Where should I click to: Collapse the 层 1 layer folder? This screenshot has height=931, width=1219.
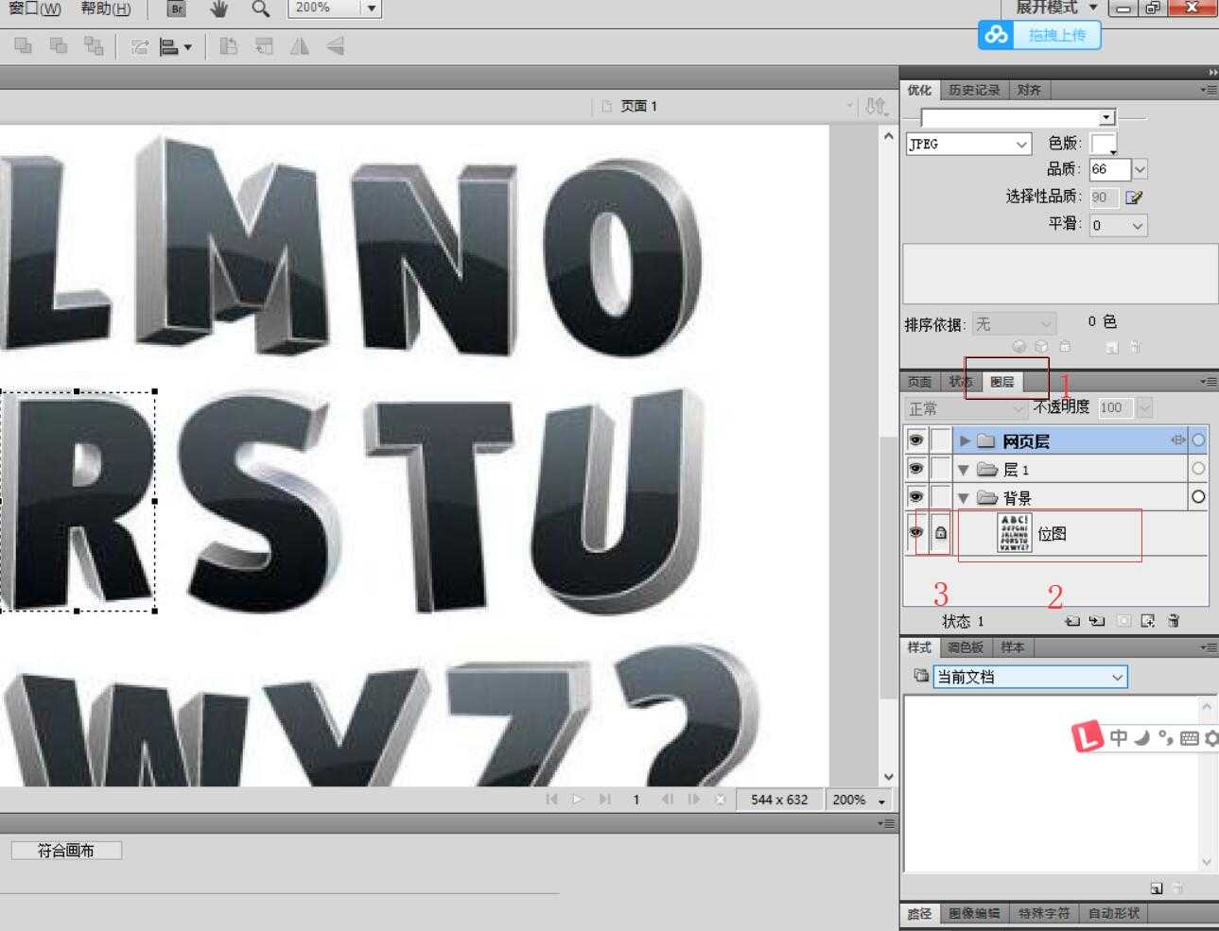[x=964, y=470]
